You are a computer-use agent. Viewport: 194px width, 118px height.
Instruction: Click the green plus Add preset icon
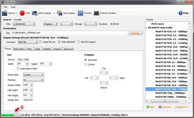148,107
